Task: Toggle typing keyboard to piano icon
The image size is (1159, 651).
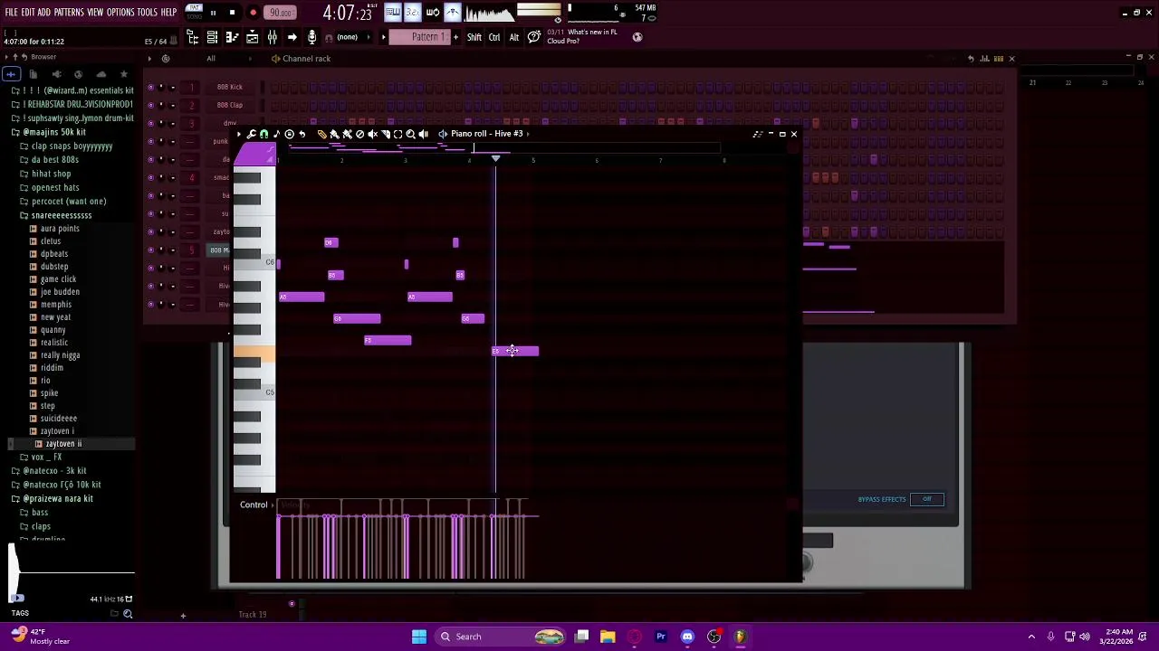Action: 392,13
